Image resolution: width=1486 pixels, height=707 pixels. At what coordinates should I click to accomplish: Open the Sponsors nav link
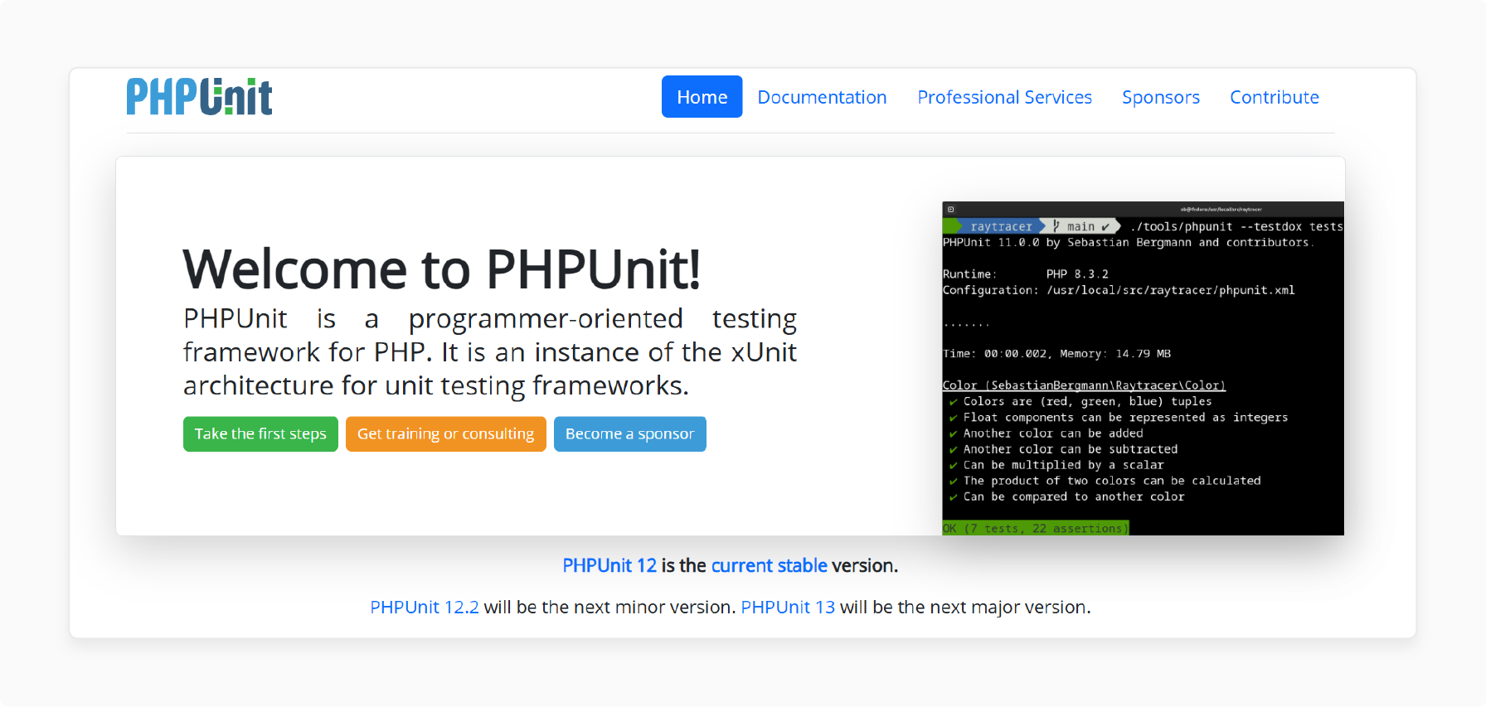1160,97
